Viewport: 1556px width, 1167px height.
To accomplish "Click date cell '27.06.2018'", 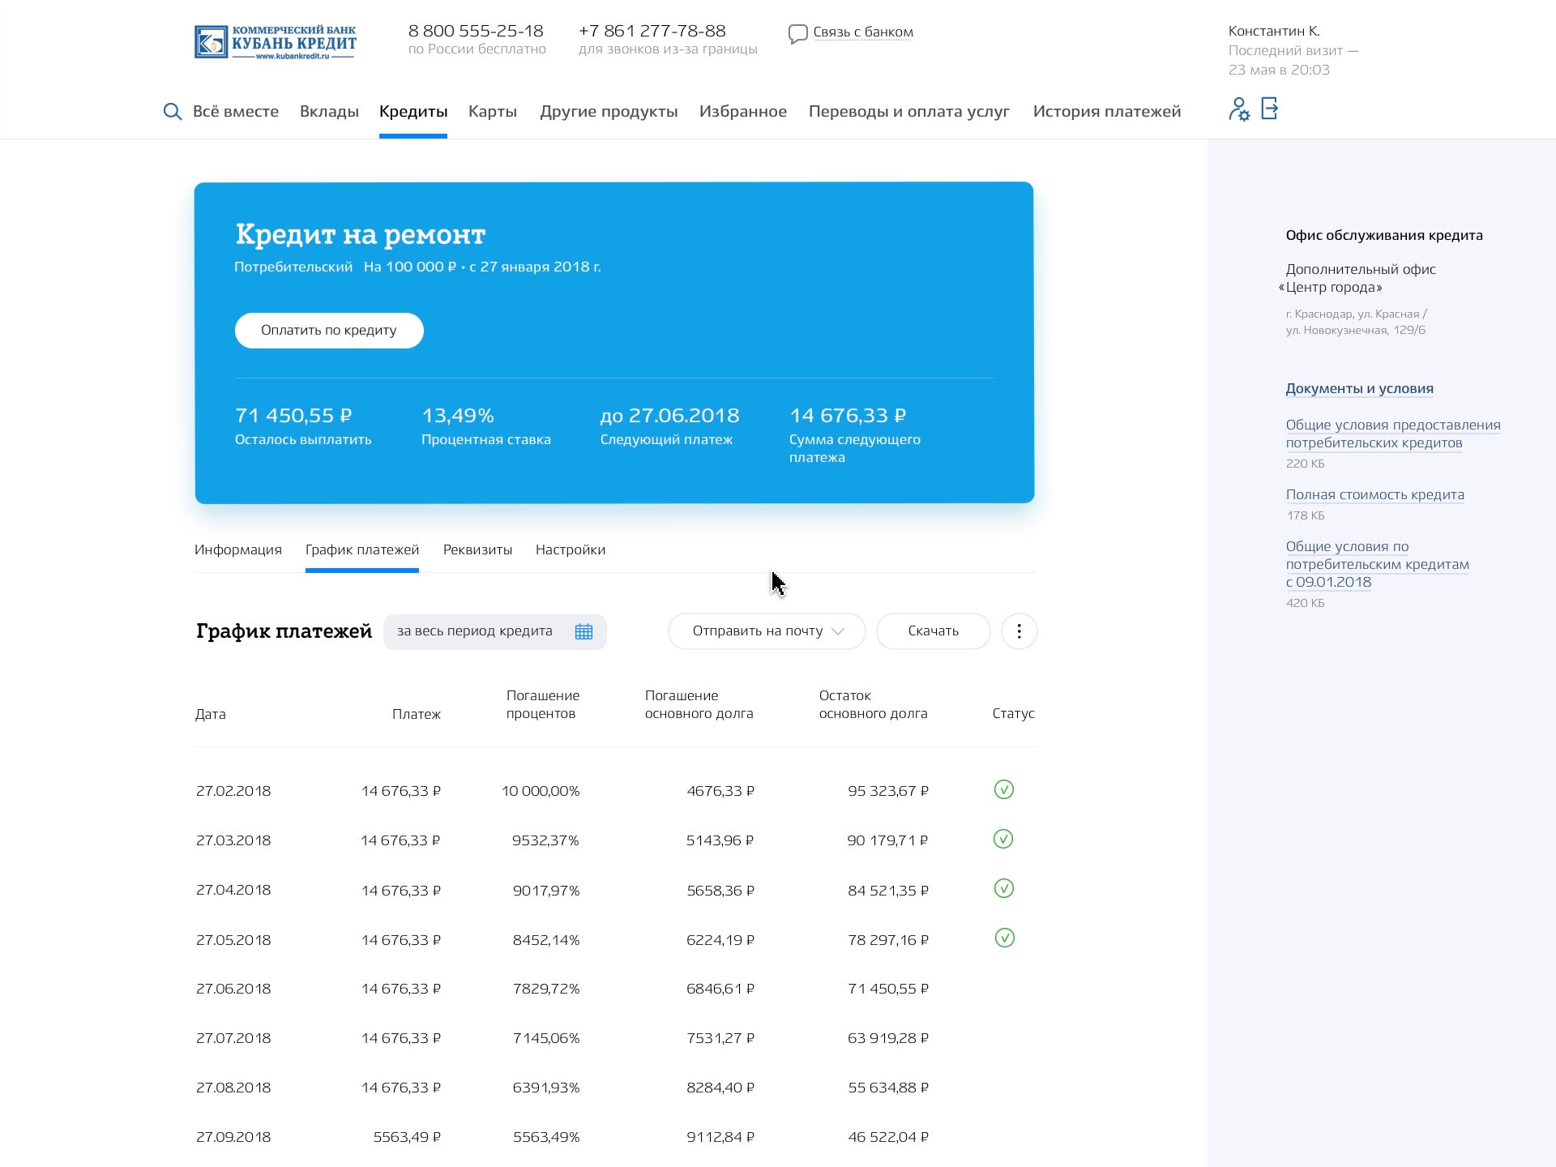I will pyautogui.click(x=233, y=989).
